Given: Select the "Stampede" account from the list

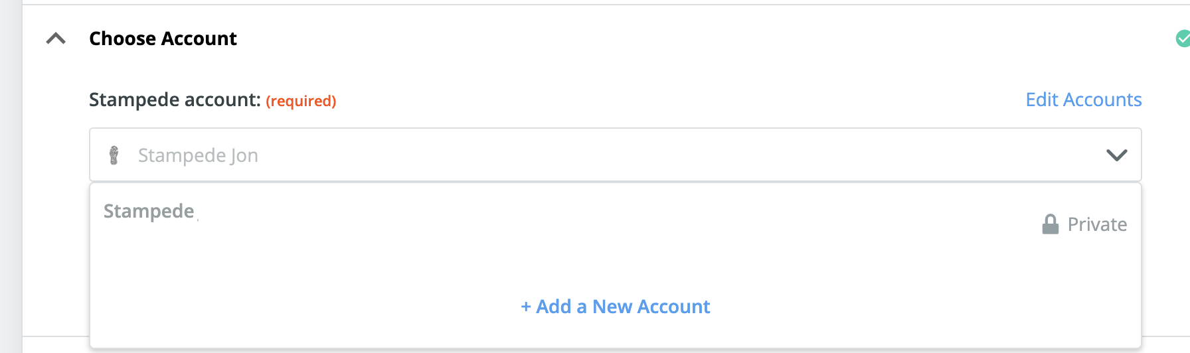Looking at the screenshot, I should pos(149,211).
